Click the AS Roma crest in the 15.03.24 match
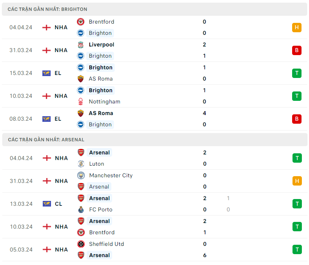This screenshot has height=265, width=309. 81,79
